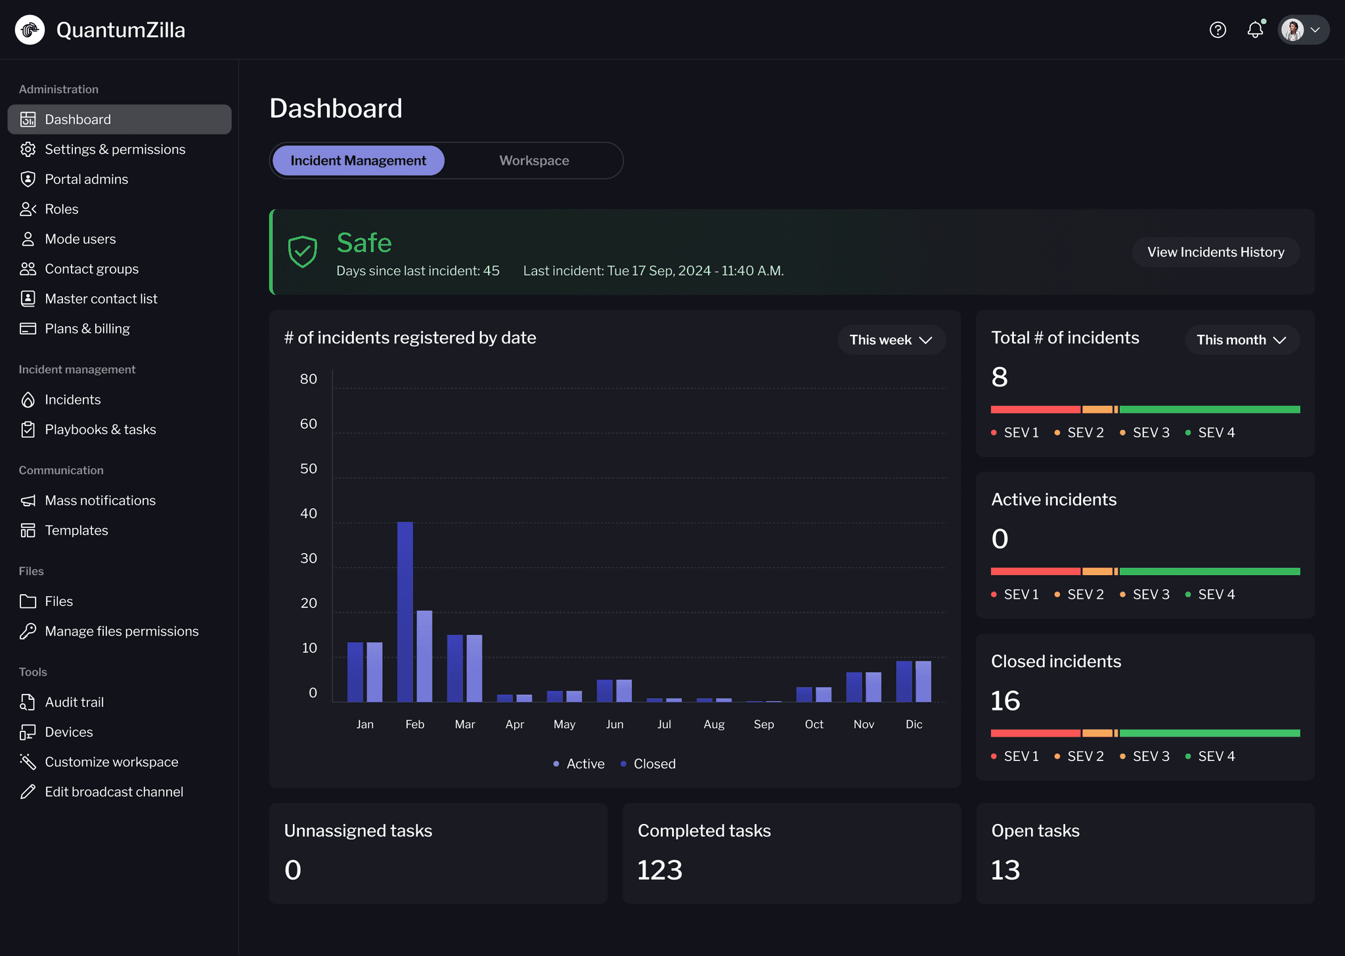The height and width of the screenshot is (956, 1345).
Task: Expand the This month dropdown
Action: coord(1241,340)
